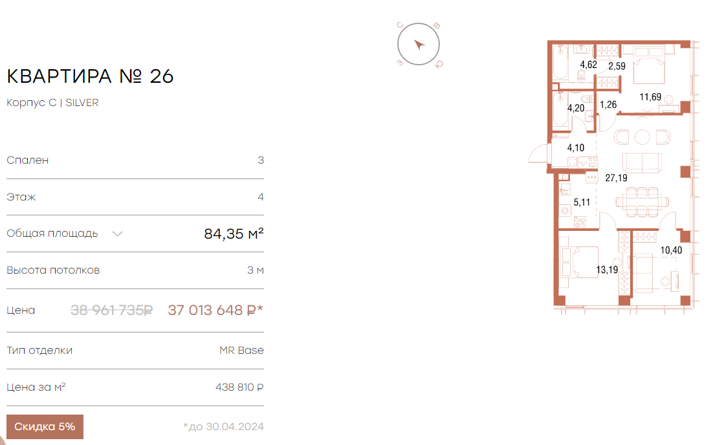The height and width of the screenshot is (445, 726).
Task: Click the Квартира № 26 heading
Action: pos(91,76)
